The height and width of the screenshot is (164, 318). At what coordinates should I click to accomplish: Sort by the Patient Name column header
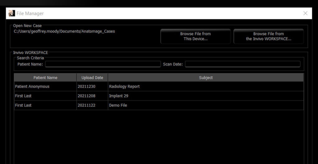click(45, 78)
